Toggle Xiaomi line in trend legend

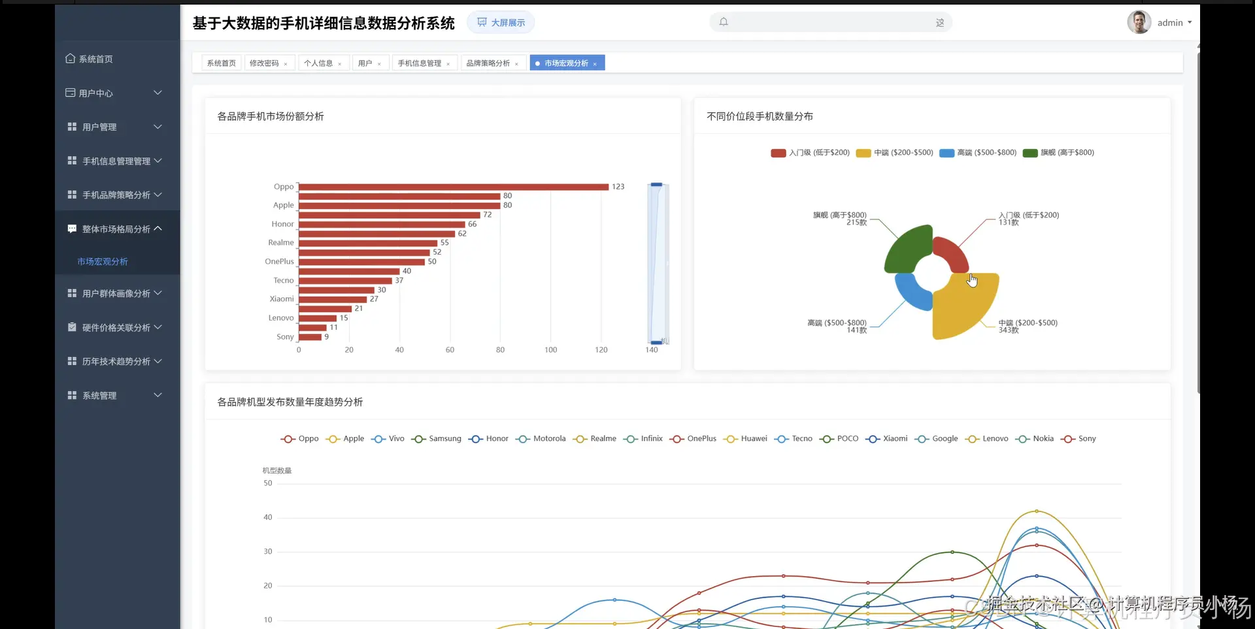point(886,439)
